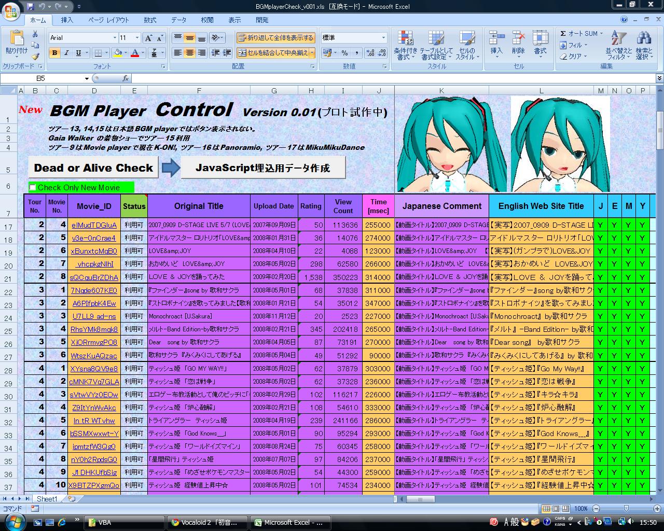Toggle merge and center (セルを結合して中央揃え)
This screenshot has height=531, width=664.
[x=273, y=53]
